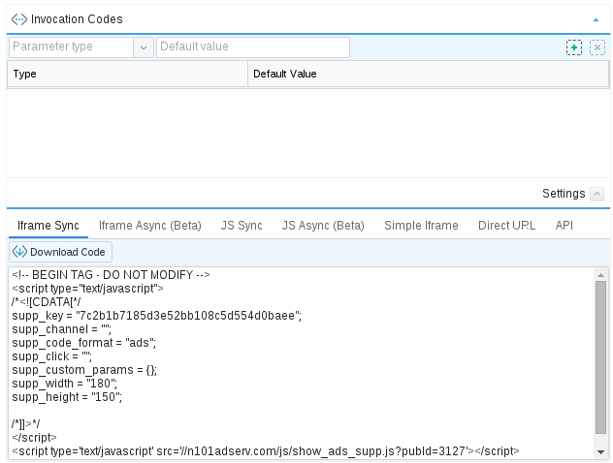Add parameter with green plus icon
Image resolution: width=613 pixels, height=463 pixels.
tap(574, 47)
